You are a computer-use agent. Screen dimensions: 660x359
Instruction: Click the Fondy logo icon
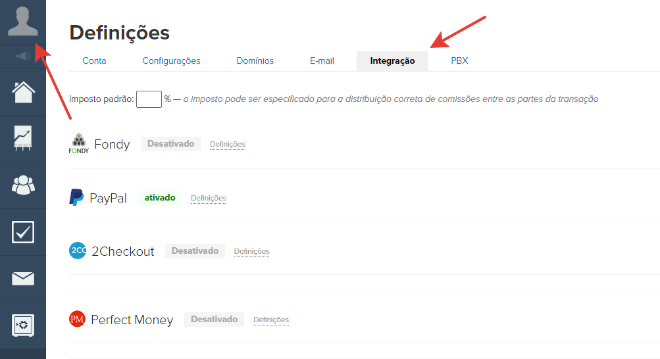tap(78, 144)
